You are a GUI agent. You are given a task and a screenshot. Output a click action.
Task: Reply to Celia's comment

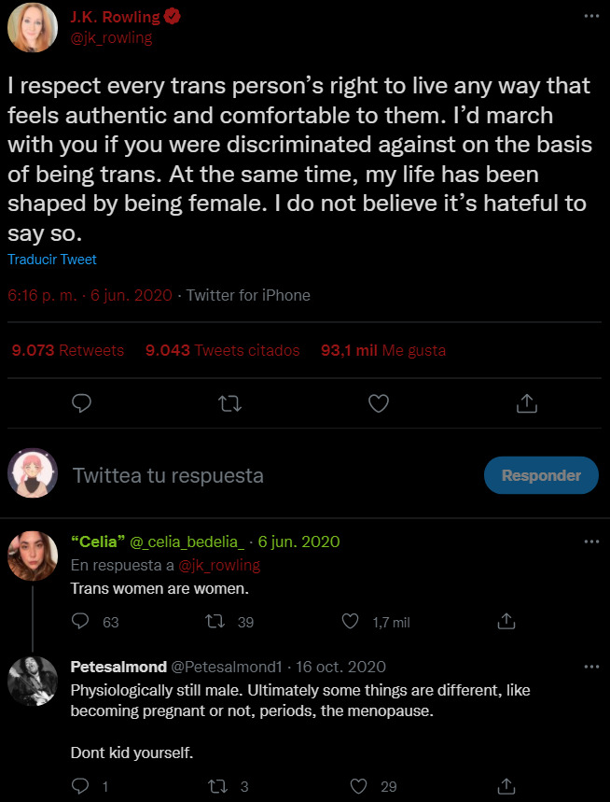pyautogui.click(x=81, y=621)
